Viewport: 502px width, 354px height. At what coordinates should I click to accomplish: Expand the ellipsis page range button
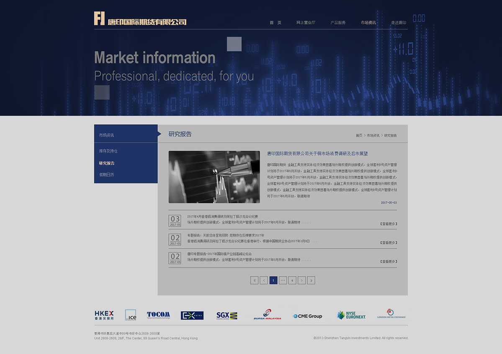pos(283,280)
